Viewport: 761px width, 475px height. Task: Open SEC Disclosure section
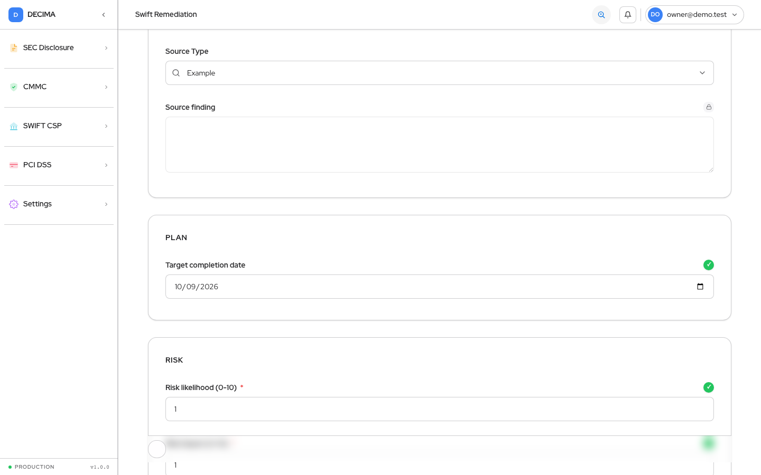pyautogui.click(x=59, y=48)
